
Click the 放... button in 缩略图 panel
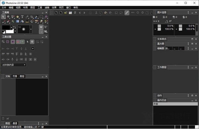click(x=168, y=49)
